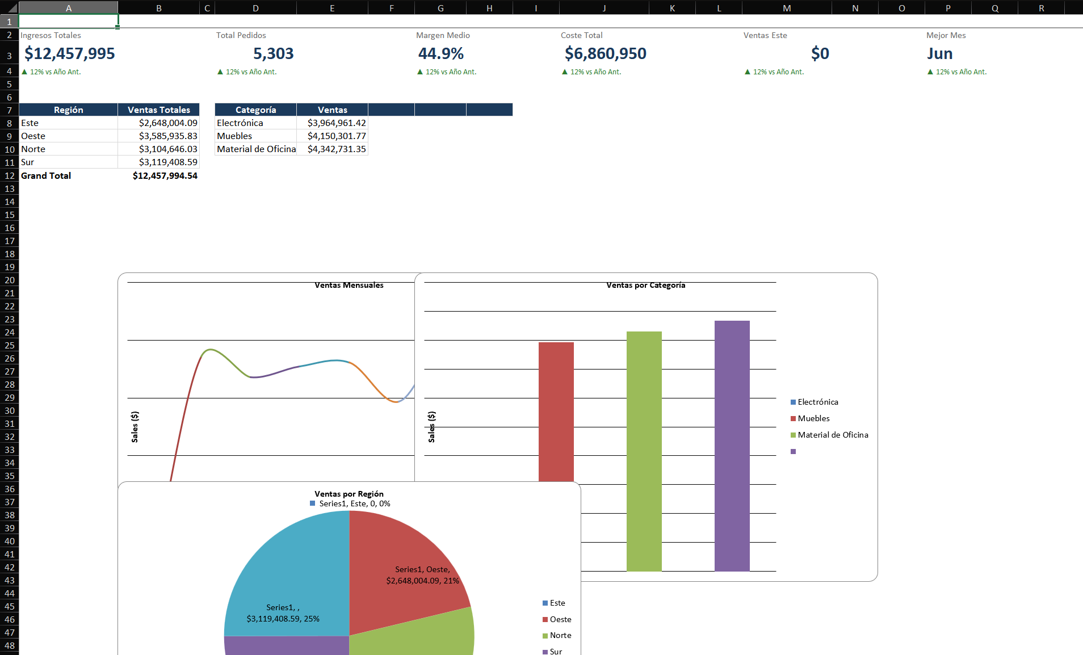Click the green arrow under Ingresos Totales
1083x655 pixels.
pyautogui.click(x=24, y=72)
